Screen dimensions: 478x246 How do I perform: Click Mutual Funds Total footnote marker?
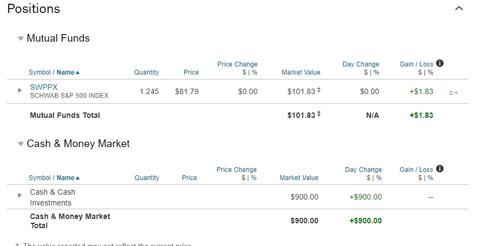pos(318,113)
